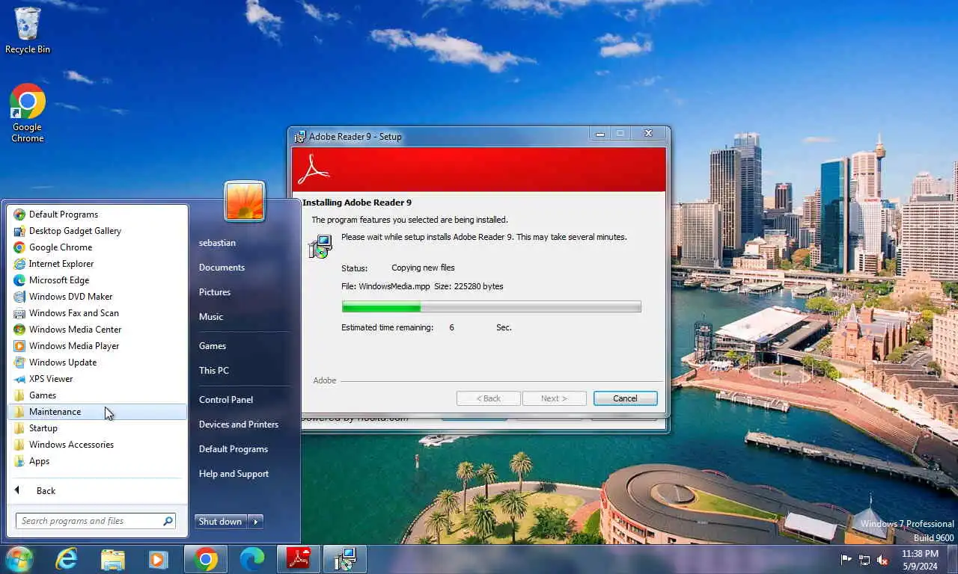Click the Search programs and files box
This screenshot has height=574, width=958.
(x=95, y=521)
